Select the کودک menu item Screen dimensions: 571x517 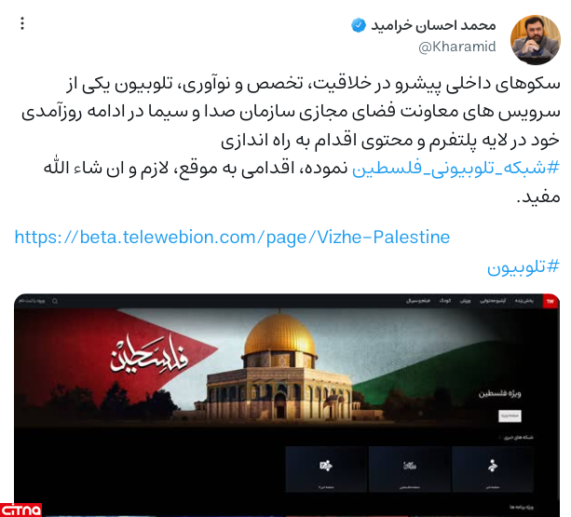(445, 301)
